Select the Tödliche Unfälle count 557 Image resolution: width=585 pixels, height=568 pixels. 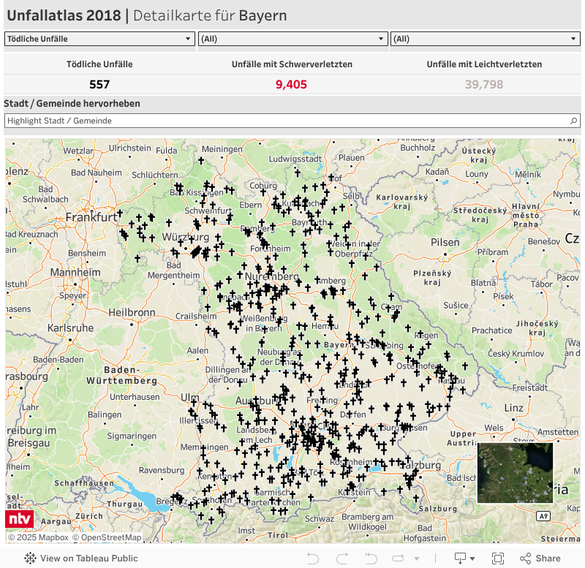[x=99, y=84]
